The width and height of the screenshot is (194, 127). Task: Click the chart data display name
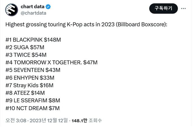pos(32,7)
